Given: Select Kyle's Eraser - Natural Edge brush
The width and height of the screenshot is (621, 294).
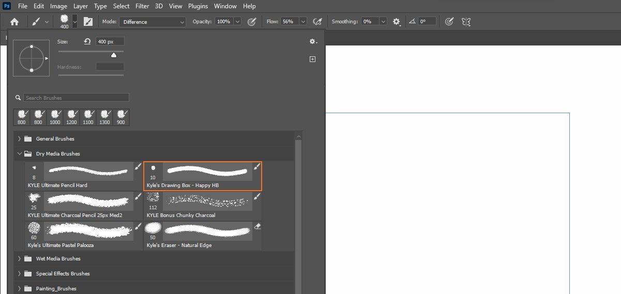Looking at the screenshot, I should pos(203,236).
